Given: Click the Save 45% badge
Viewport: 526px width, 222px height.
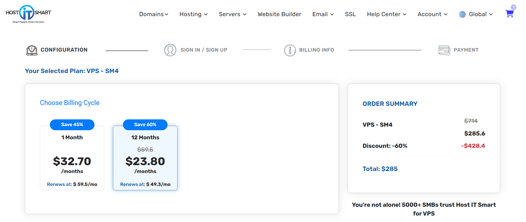Looking at the screenshot, I should [x=72, y=125].
